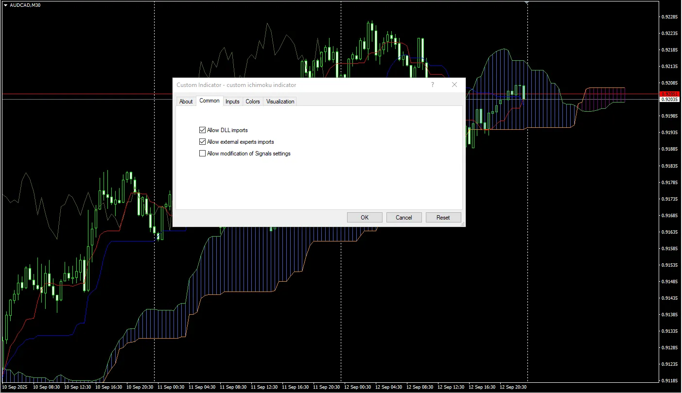Confirm settings with the OK button
Viewport: 682px width, 393px height.
(x=365, y=218)
